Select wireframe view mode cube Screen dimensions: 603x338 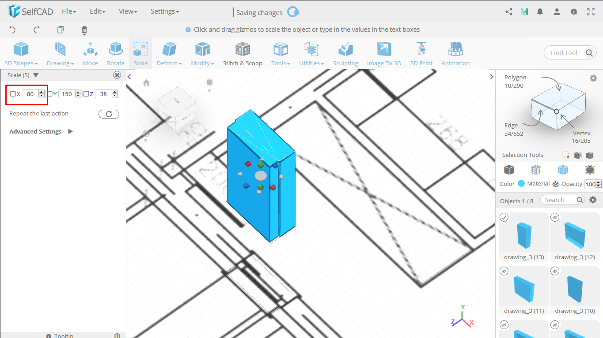pyautogui.click(x=536, y=170)
